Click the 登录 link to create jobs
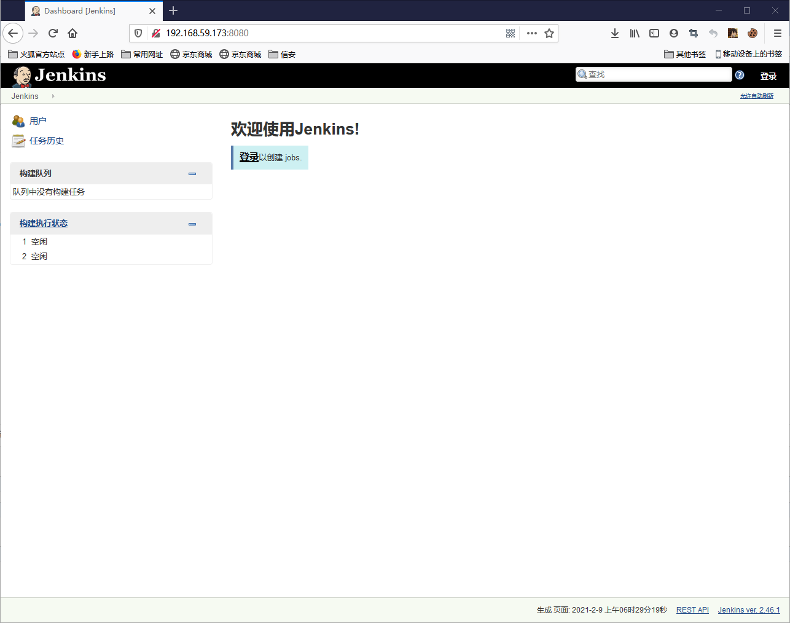 click(249, 157)
